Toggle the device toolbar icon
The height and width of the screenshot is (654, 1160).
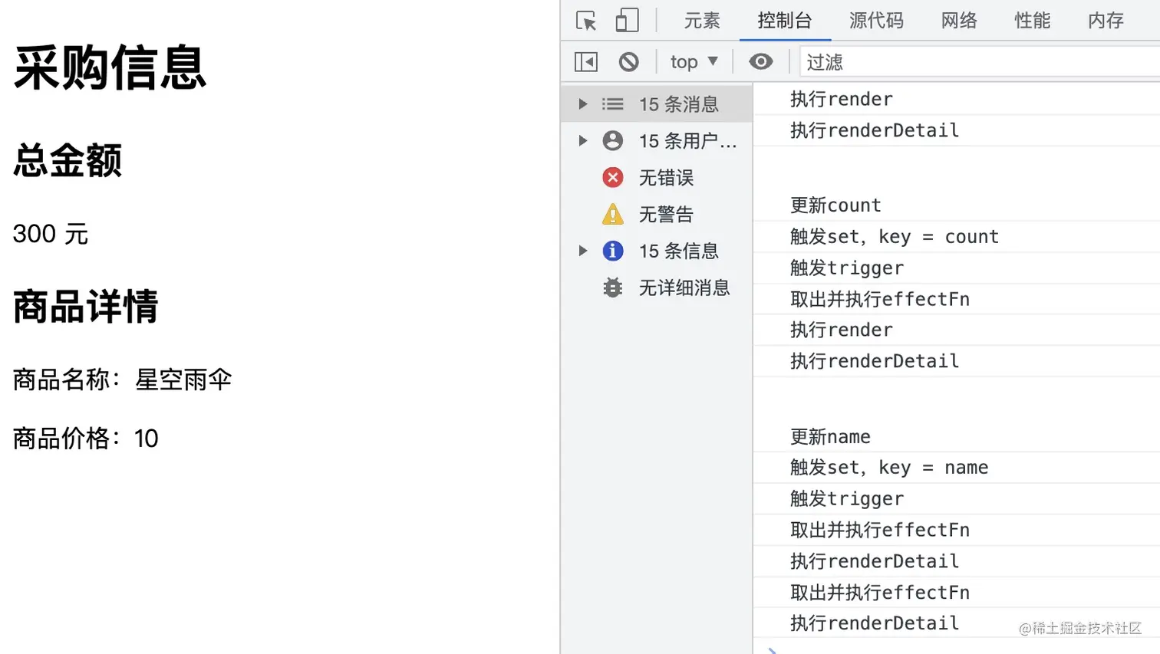(627, 20)
